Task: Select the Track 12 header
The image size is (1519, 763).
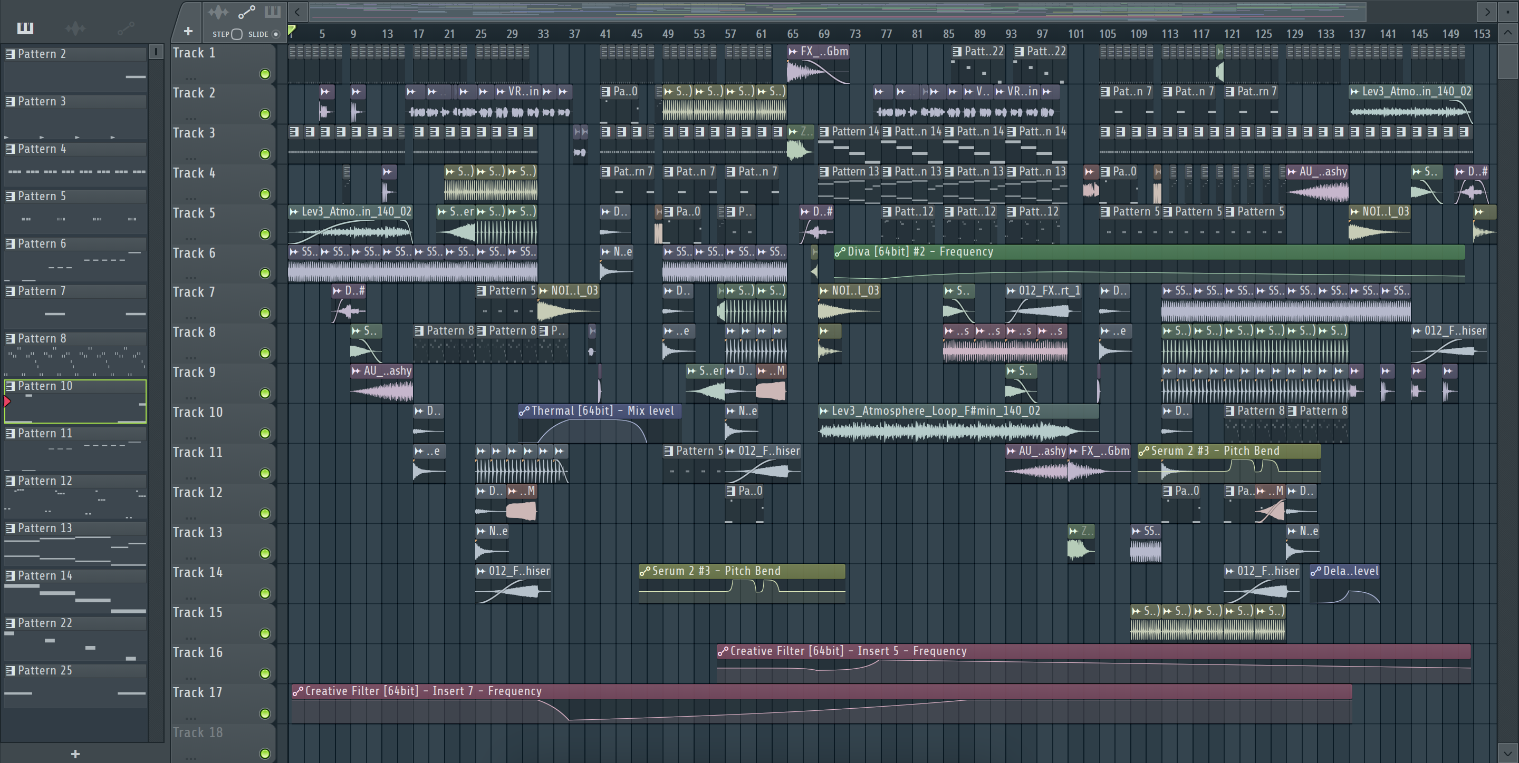Action: [x=223, y=503]
